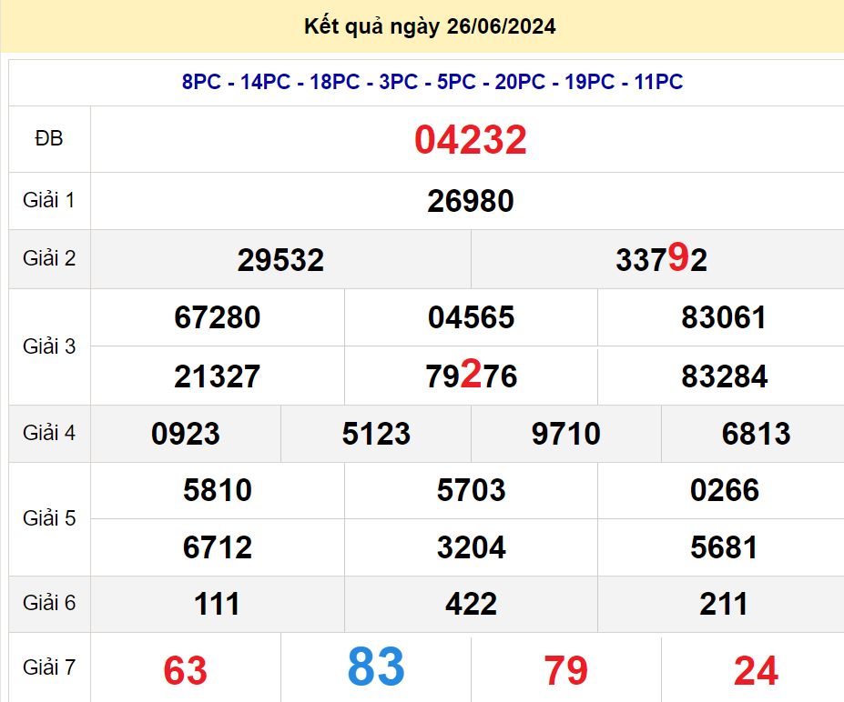
Task: Select the red number 63 in Giải 7
Action: pyautogui.click(x=186, y=671)
